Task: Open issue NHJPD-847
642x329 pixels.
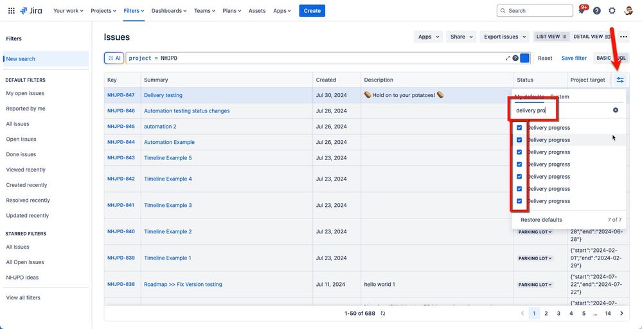Action: click(x=121, y=95)
